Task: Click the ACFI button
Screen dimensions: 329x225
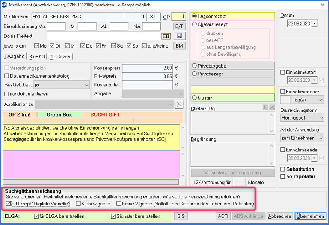Action: tap(223, 216)
